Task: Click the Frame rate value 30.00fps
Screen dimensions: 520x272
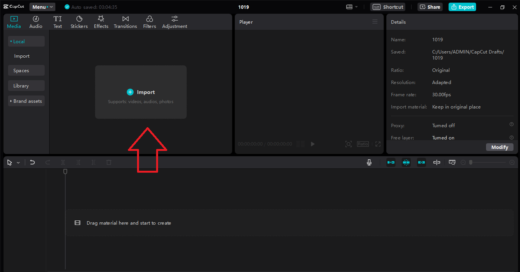Action: [442, 94]
